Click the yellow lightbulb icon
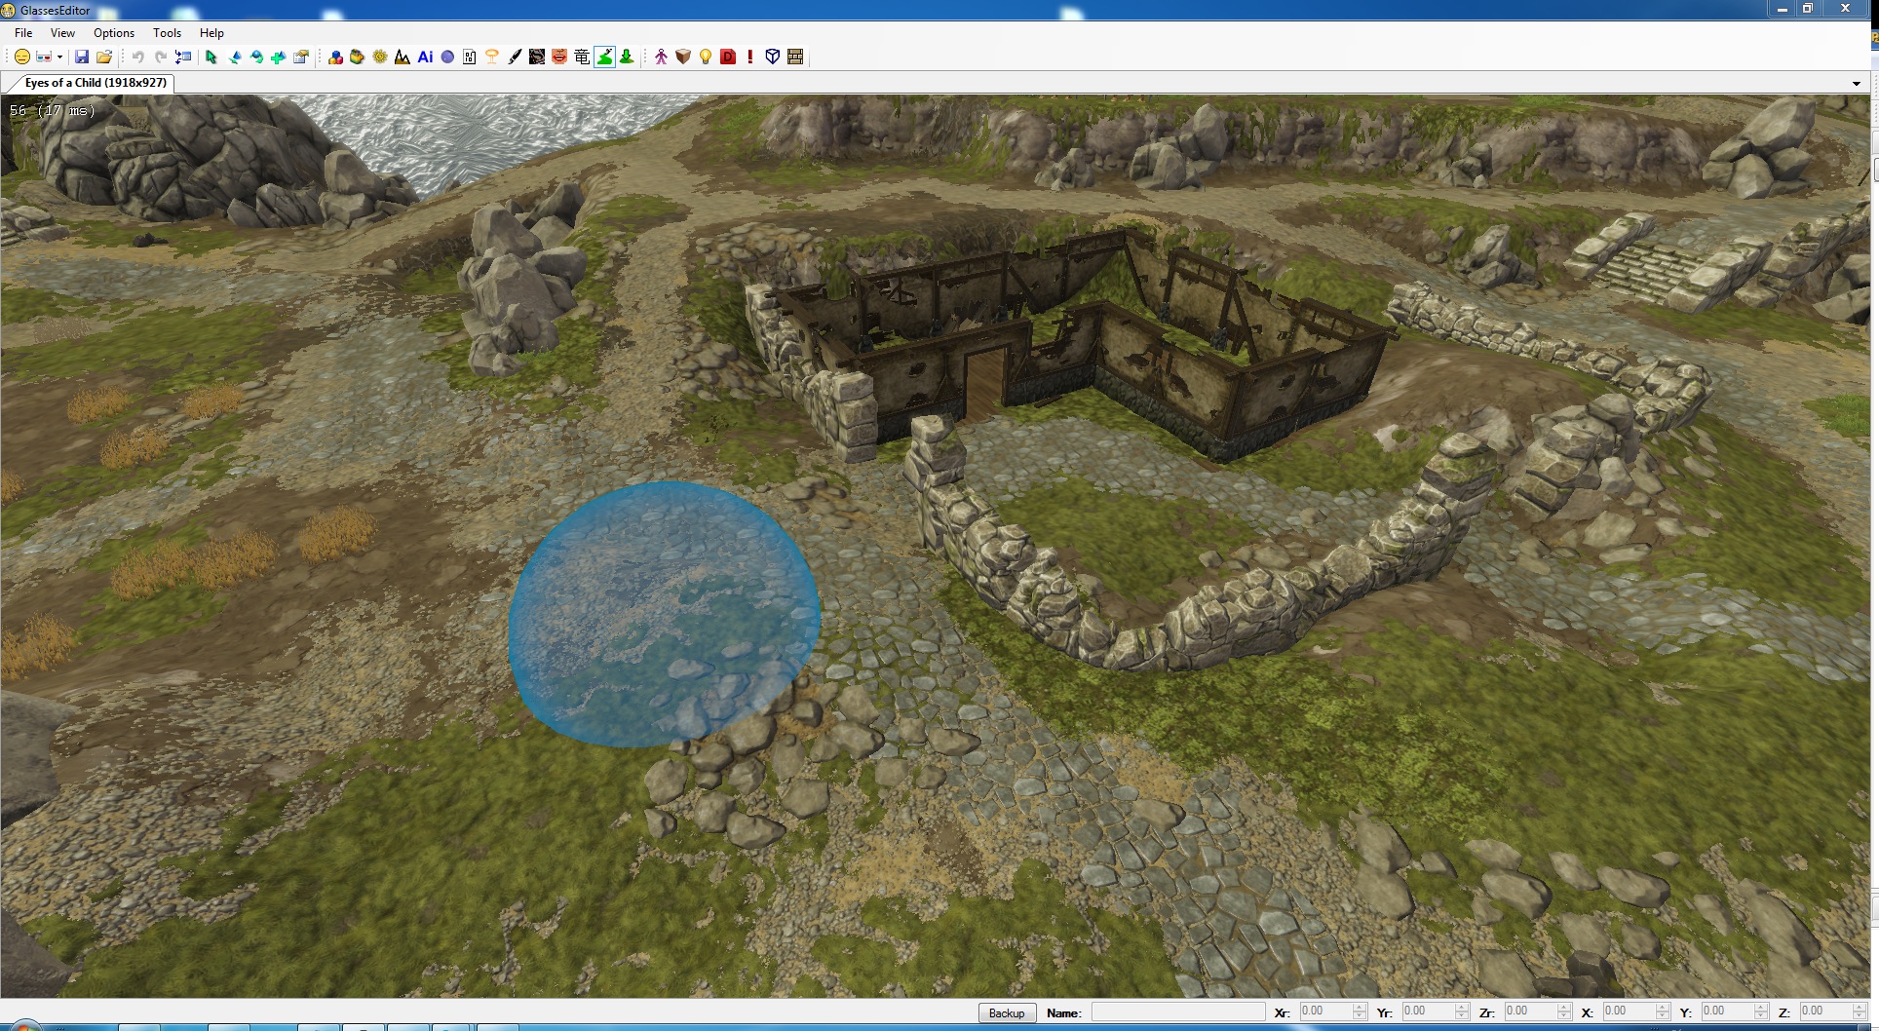1879x1031 pixels. pyautogui.click(x=706, y=57)
